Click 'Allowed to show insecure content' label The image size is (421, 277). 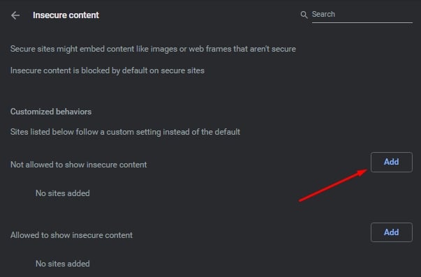(71, 235)
